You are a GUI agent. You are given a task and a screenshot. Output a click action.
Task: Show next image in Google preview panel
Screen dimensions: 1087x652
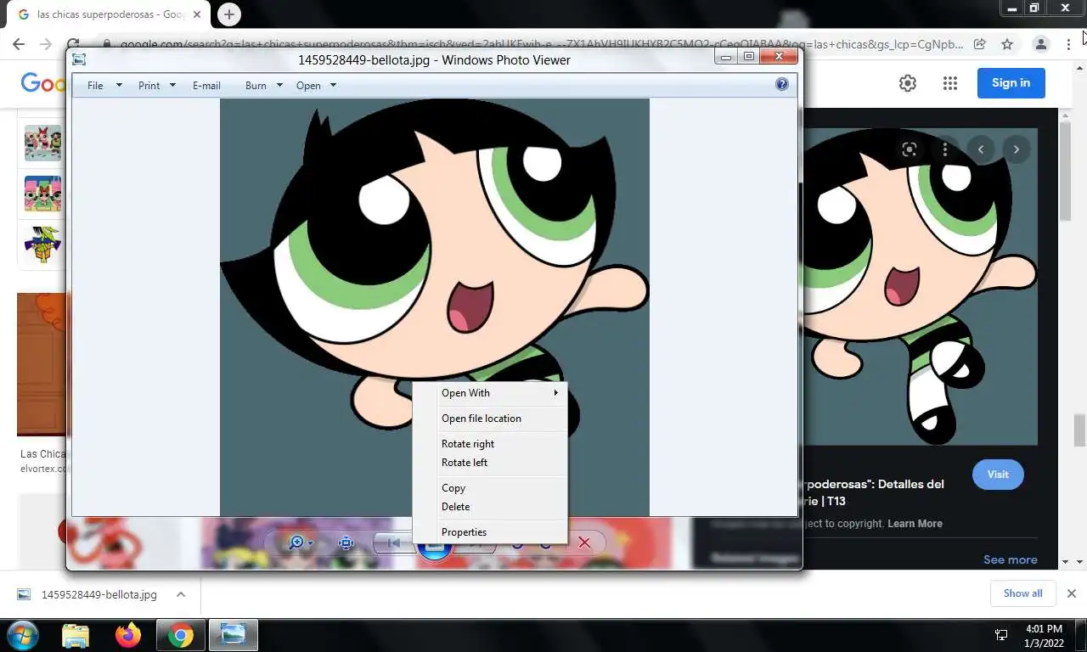1017,149
